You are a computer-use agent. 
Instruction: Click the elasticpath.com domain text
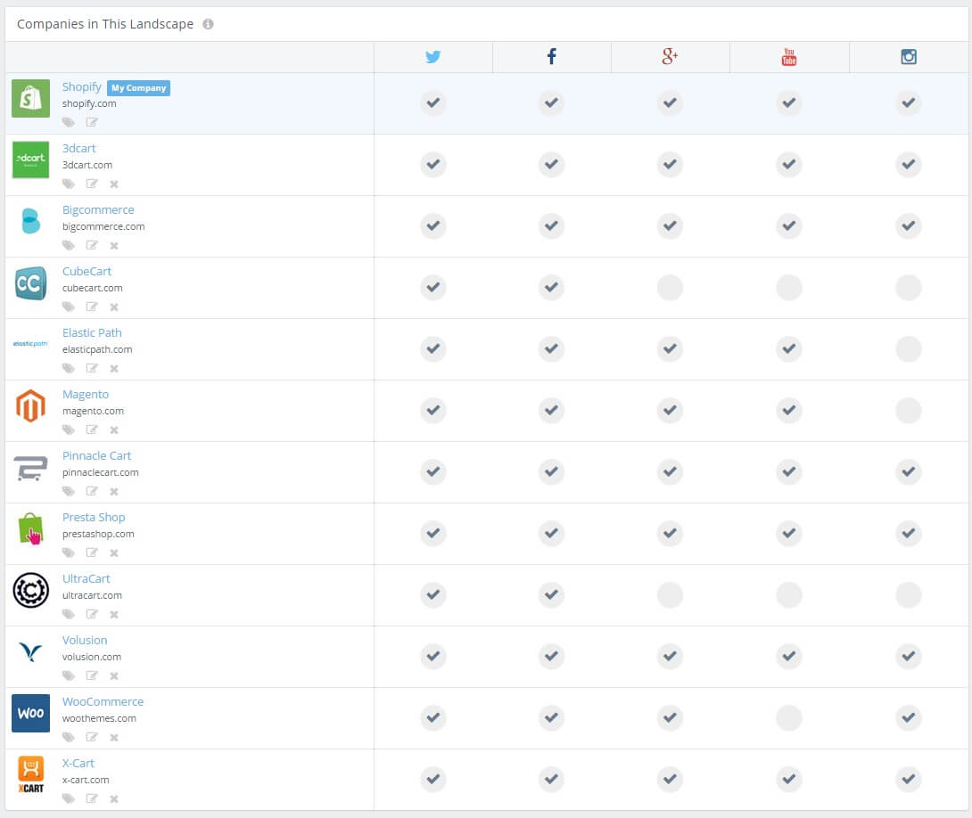[97, 349]
